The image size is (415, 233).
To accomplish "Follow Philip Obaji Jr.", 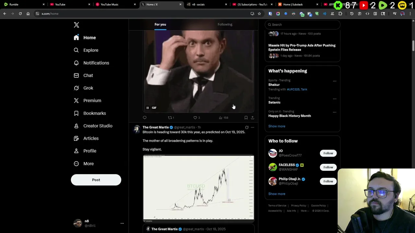I will 328,181.
